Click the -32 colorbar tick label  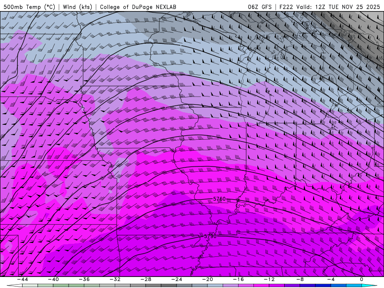115,279
